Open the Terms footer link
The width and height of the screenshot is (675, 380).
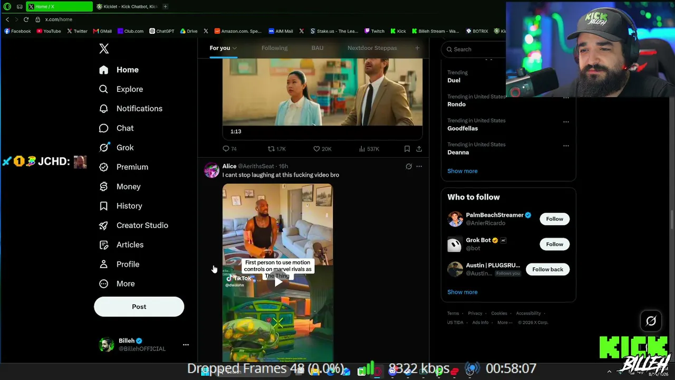[454, 313]
